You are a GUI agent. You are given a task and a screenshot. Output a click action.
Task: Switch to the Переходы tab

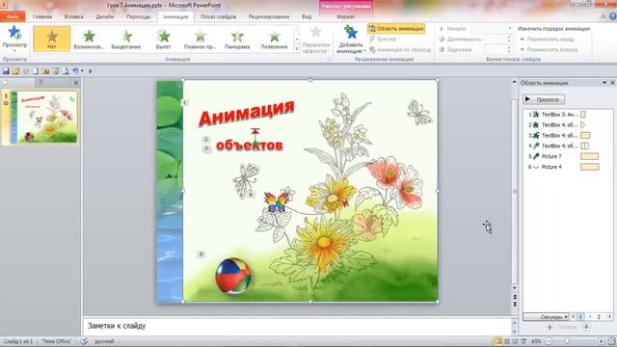[x=139, y=16]
